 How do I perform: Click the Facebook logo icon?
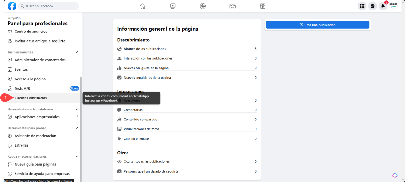pyautogui.click(x=12, y=6)
